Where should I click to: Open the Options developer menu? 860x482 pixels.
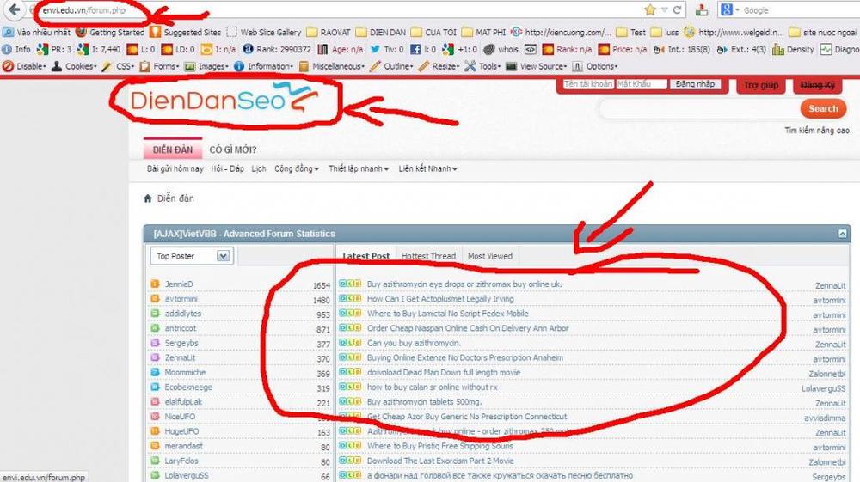point(594,66)
